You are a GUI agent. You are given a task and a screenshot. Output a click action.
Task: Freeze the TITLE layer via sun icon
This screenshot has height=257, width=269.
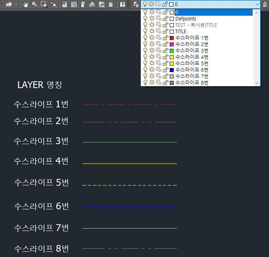click(x=152, y=31)
